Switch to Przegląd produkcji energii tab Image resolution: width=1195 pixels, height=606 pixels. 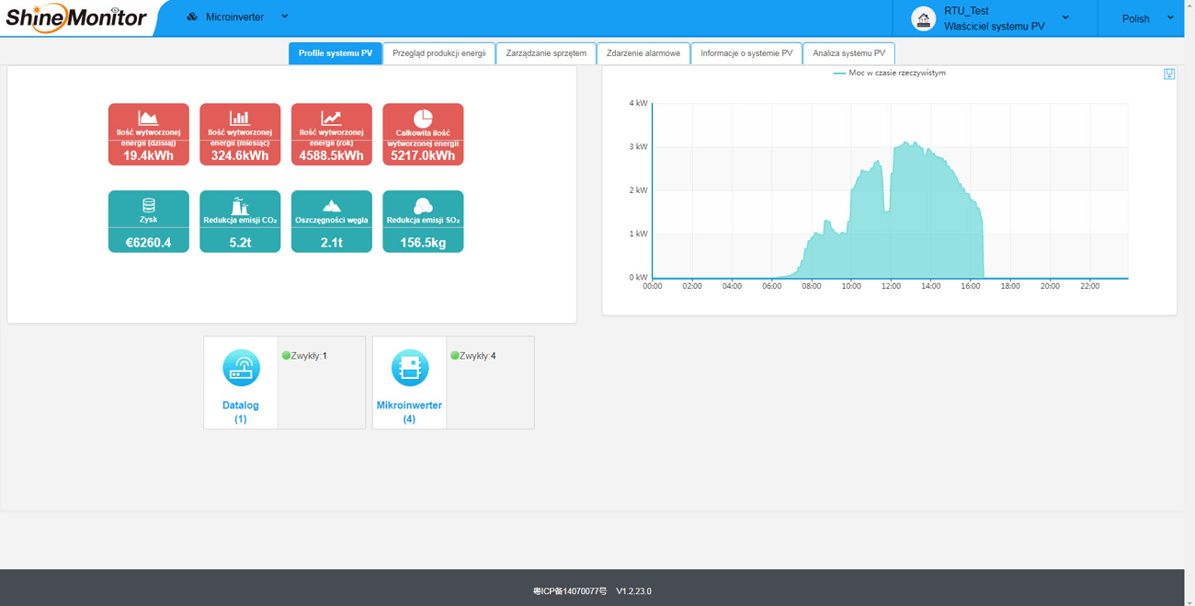click(439, 53)
